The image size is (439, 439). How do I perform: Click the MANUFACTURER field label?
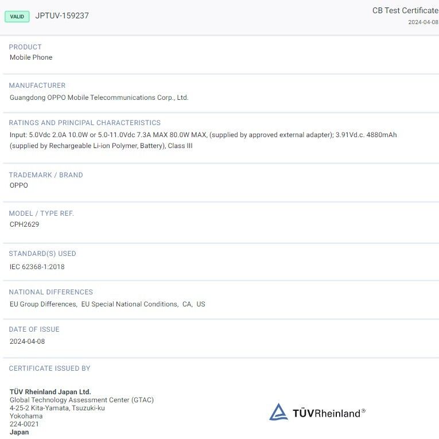(37, 86)
